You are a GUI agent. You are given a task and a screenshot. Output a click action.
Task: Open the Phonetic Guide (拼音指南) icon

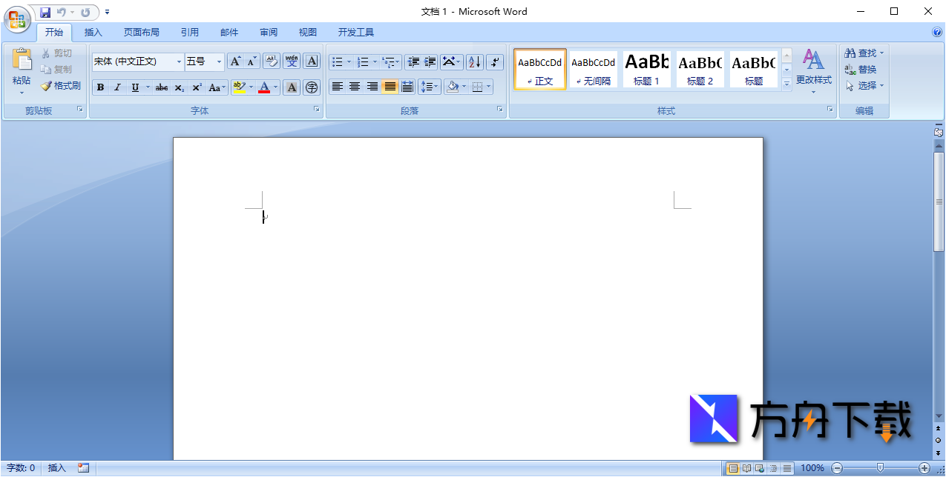tap(292, 61)
